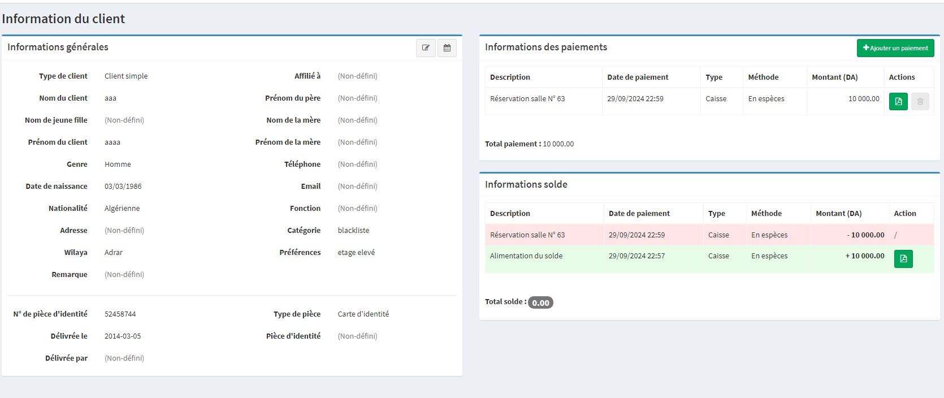
Task: Click the Total solde 0.00 badge
Action: (x=540, y=302)
